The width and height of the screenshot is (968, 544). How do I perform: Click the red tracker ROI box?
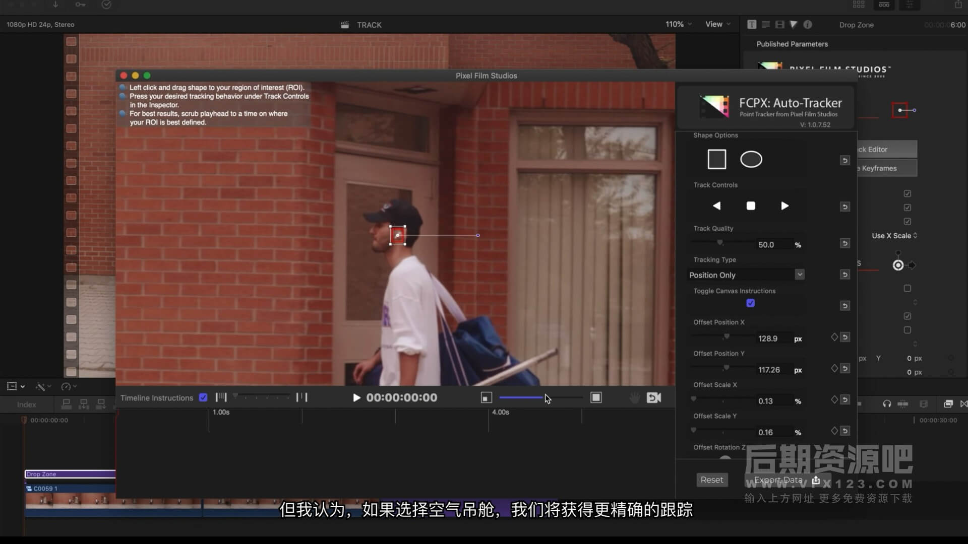click(398, 235)
